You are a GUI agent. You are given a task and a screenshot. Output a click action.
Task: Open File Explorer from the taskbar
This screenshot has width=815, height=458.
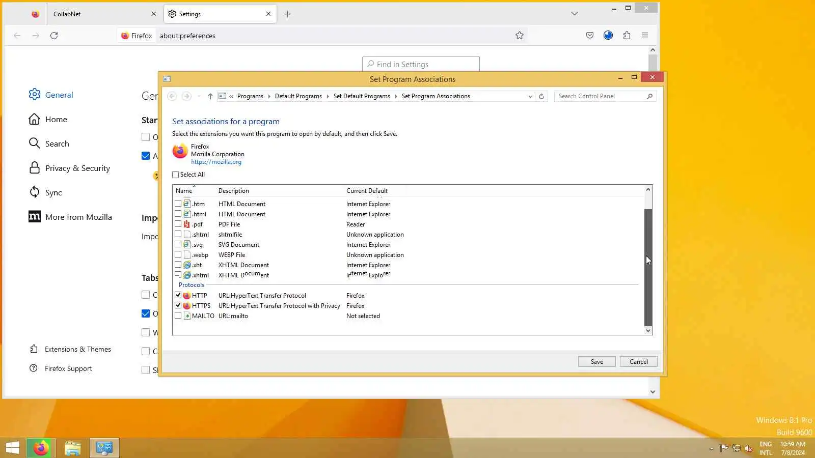(x=73, y=448)
